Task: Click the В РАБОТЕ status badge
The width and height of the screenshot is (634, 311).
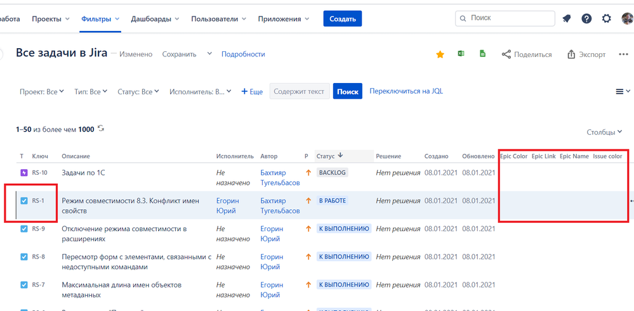Action: [x=333, y=201]
